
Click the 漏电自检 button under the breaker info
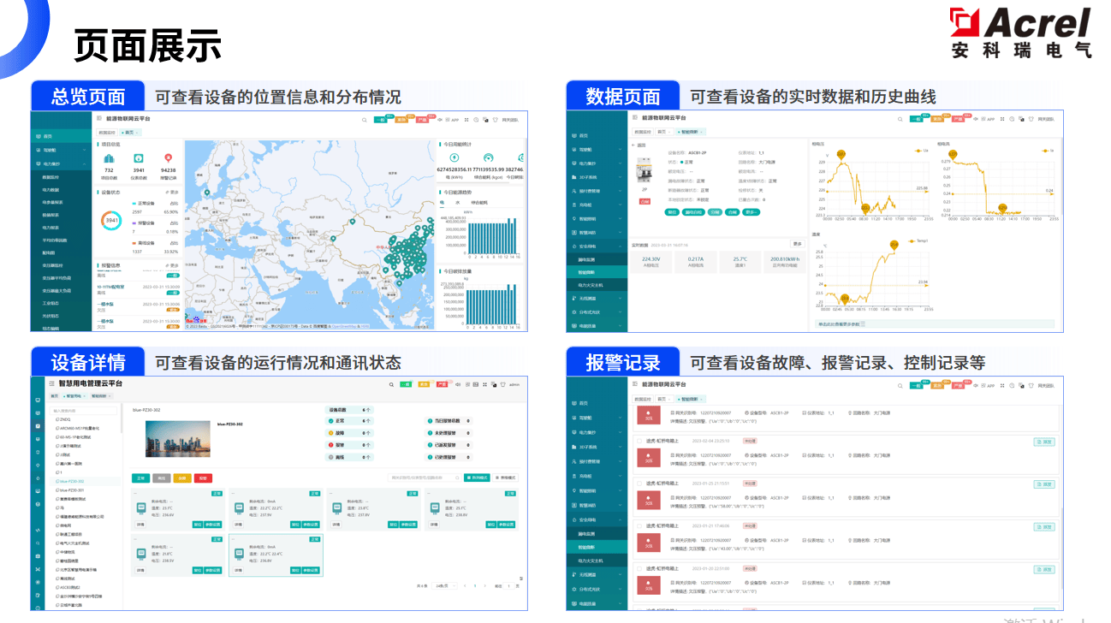pyautogui.click(x=694, y=211)
